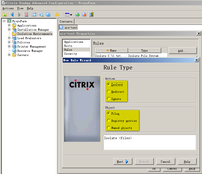Expand the Printer Management tree node

click(x=9, y=46)
